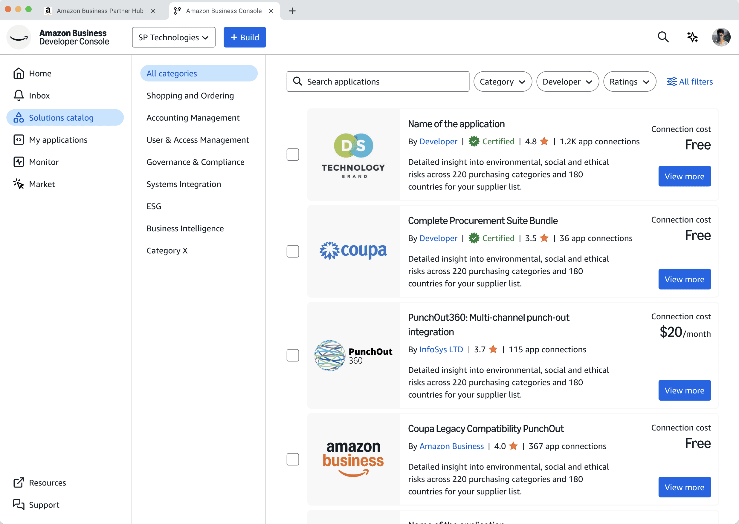The width and height of the screenshot is (739, 524).
Task: Click the search magnifier icon in header
Action: coord(663,37)
